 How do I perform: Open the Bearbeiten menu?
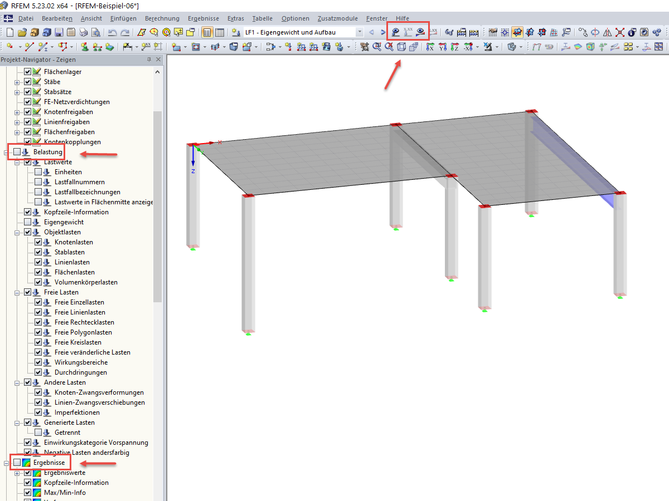pos(57,18)
